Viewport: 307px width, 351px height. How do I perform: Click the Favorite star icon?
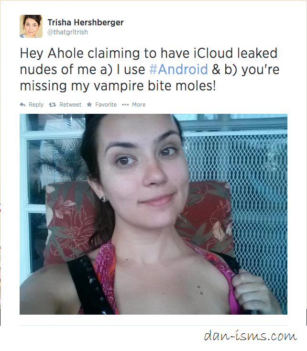click(x=89, y=104)
